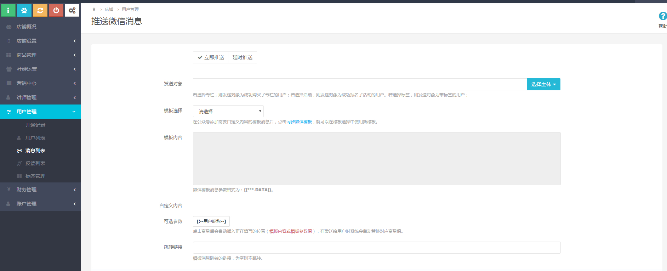Click the red power icon button
667x271 pixels.
(x=56, y=10)
